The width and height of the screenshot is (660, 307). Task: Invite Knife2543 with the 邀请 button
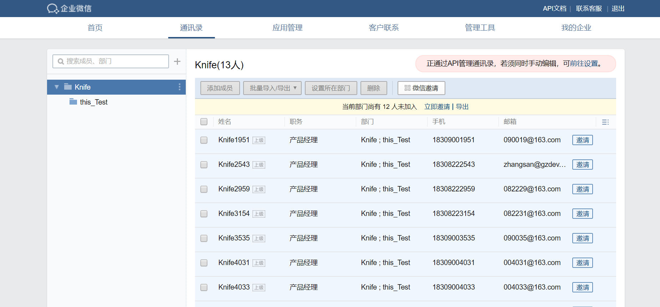583,165
